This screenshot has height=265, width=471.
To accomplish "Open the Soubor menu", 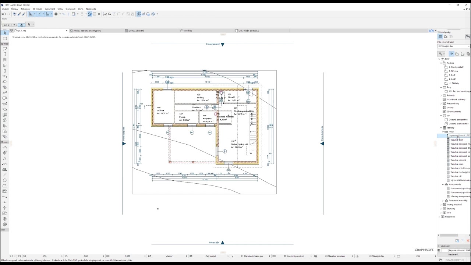I will [5, 9].
